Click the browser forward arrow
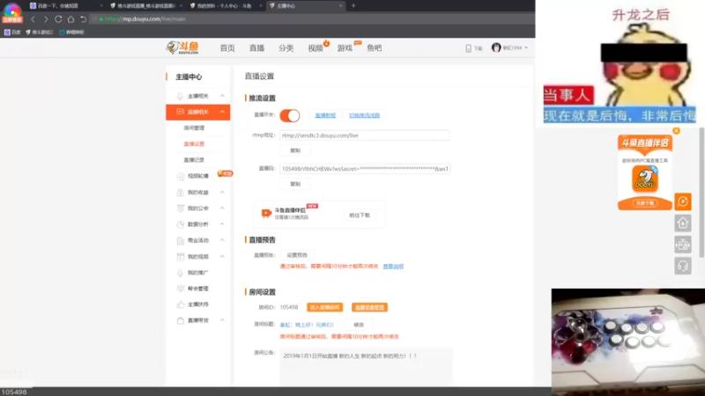 click(x=46, y=19)
